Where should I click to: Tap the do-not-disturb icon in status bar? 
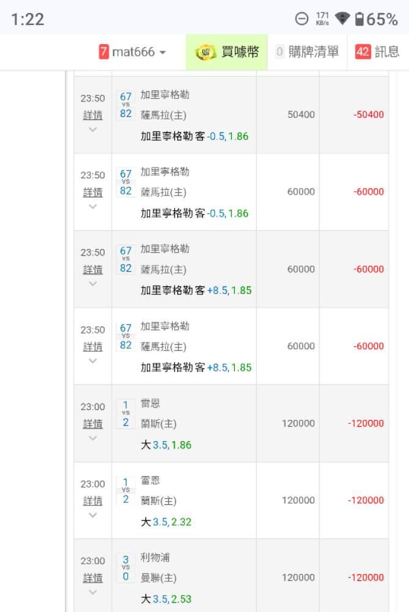301,19
